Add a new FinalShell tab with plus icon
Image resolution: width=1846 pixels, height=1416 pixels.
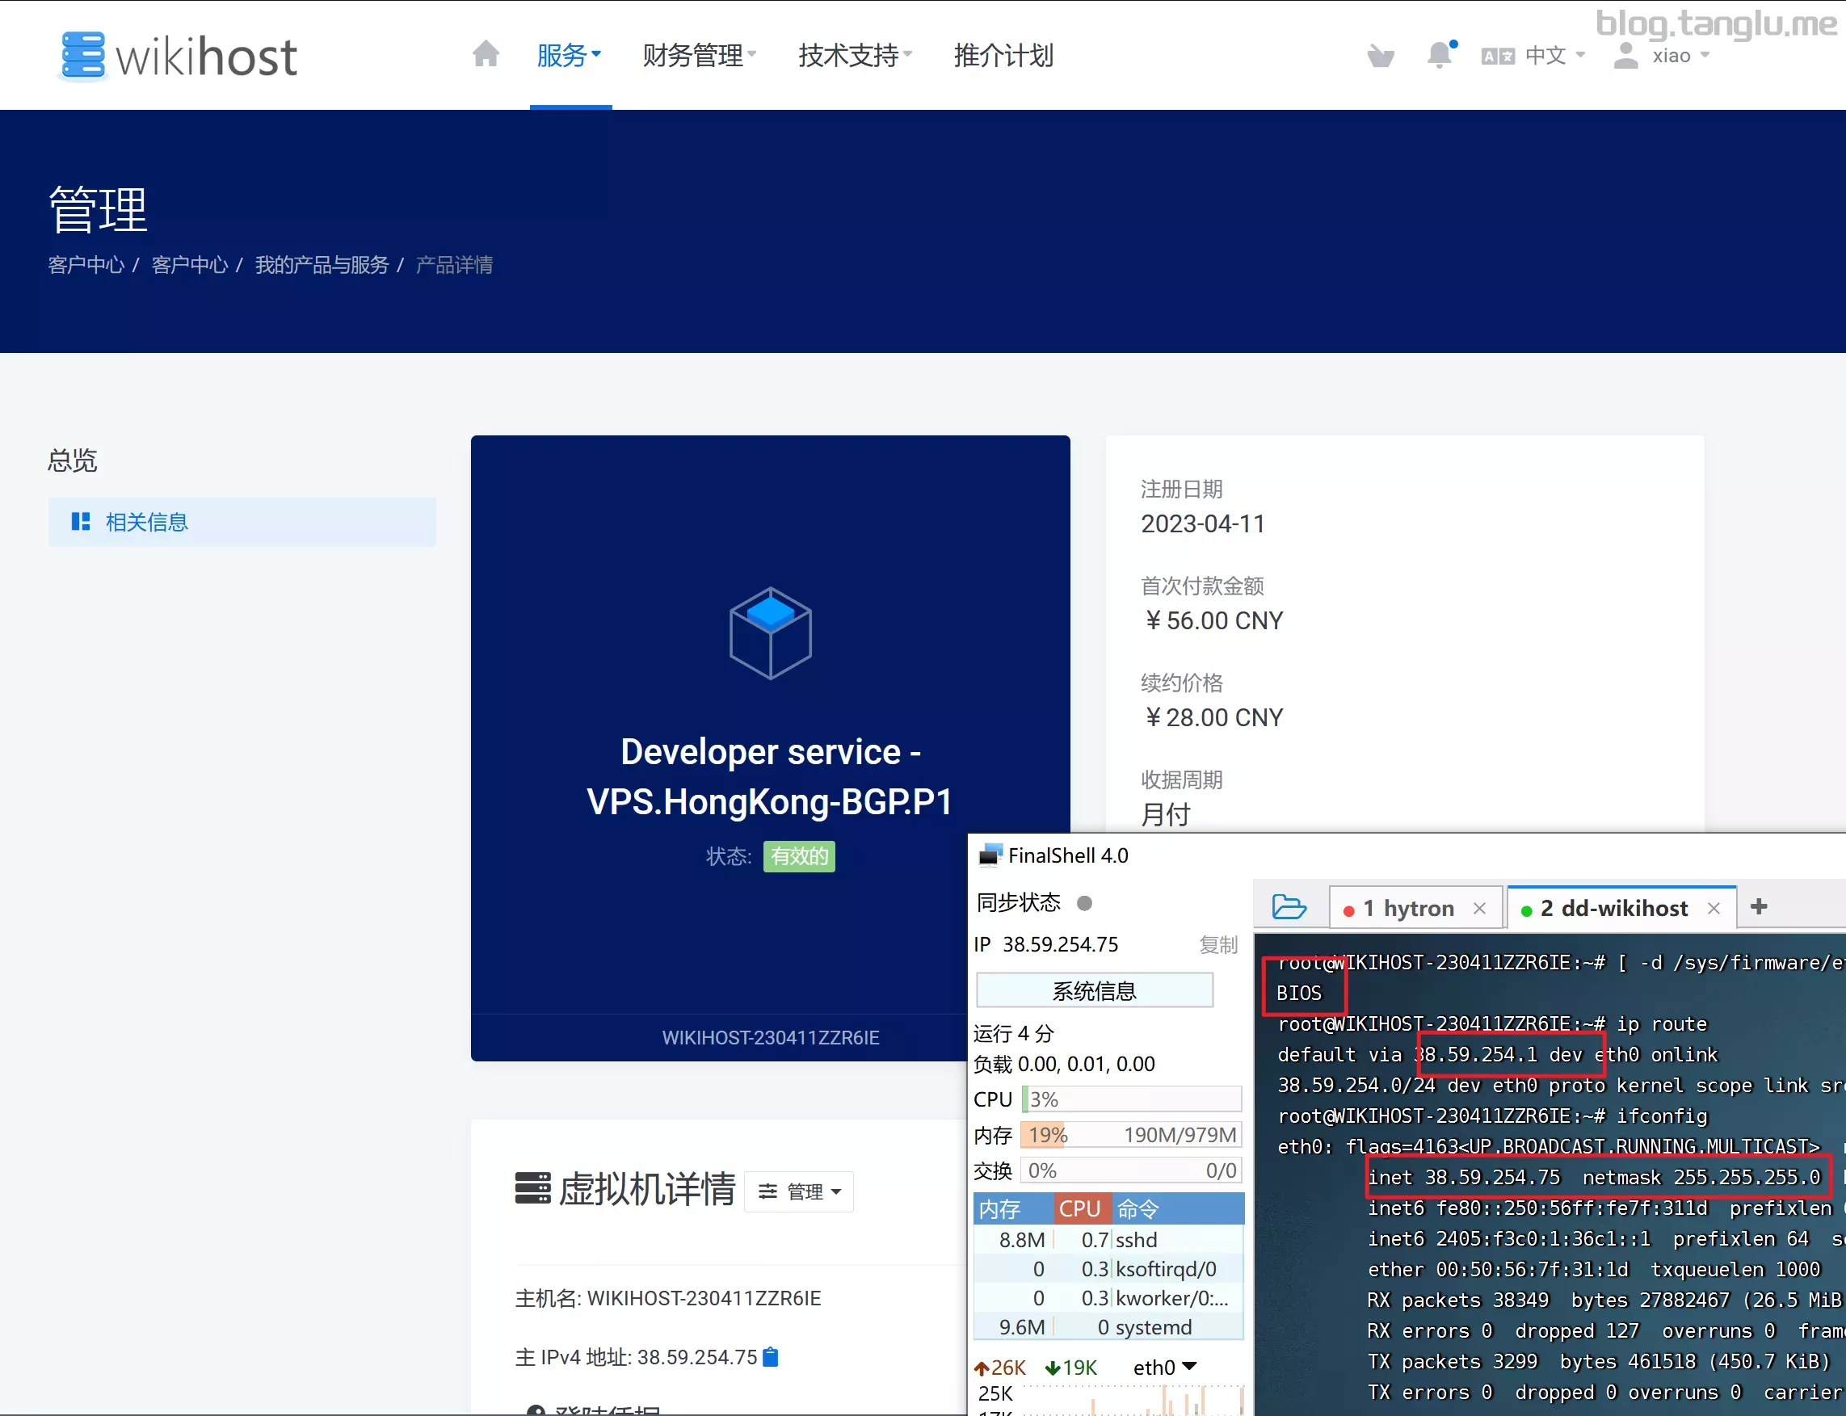1758,907
